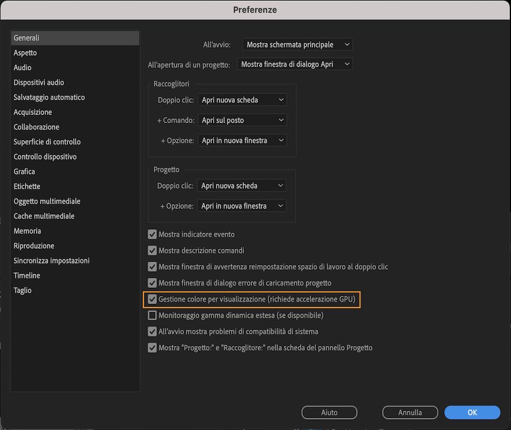The width and height of the screenshot is (511, 430).
Task: Select the "Timeline" category
Action: coord(27,275)
